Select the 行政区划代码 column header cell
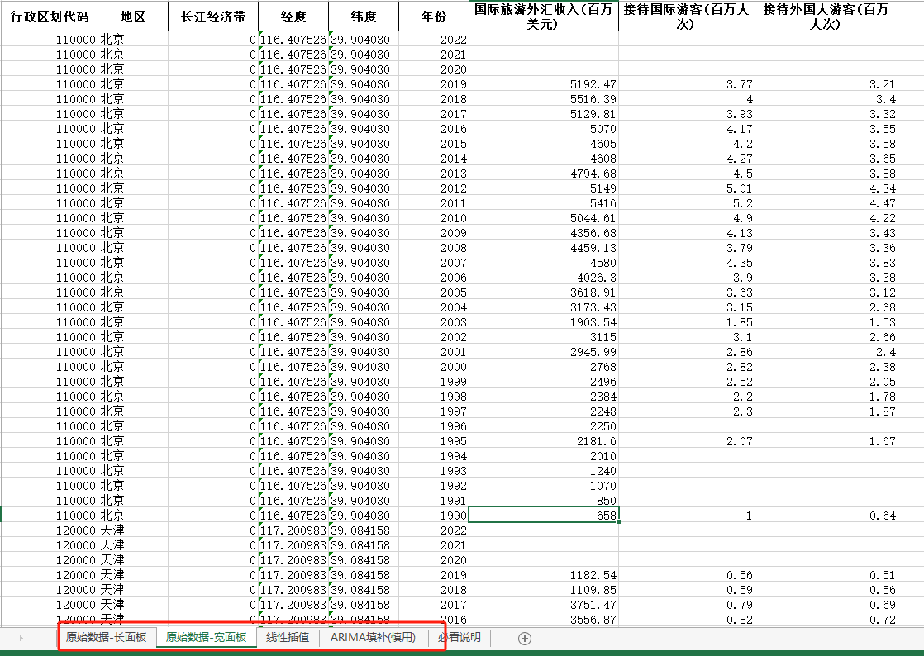Screen dimensions: 924x656 click(x=50, y=17)
